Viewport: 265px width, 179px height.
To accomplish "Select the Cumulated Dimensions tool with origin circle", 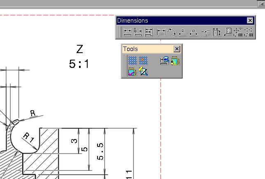I will pyautogui.click(x=138, y=32).
